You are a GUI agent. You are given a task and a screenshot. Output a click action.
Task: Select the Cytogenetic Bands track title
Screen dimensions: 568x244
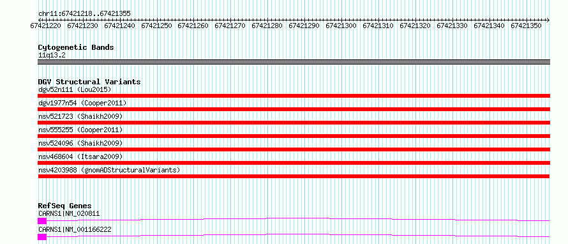(x=76, y=47)
